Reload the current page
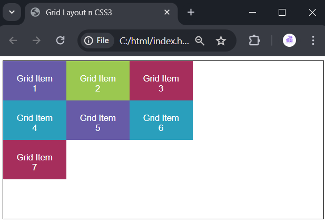The height and width of the screenshot is (224, 325). pos(61,40)
